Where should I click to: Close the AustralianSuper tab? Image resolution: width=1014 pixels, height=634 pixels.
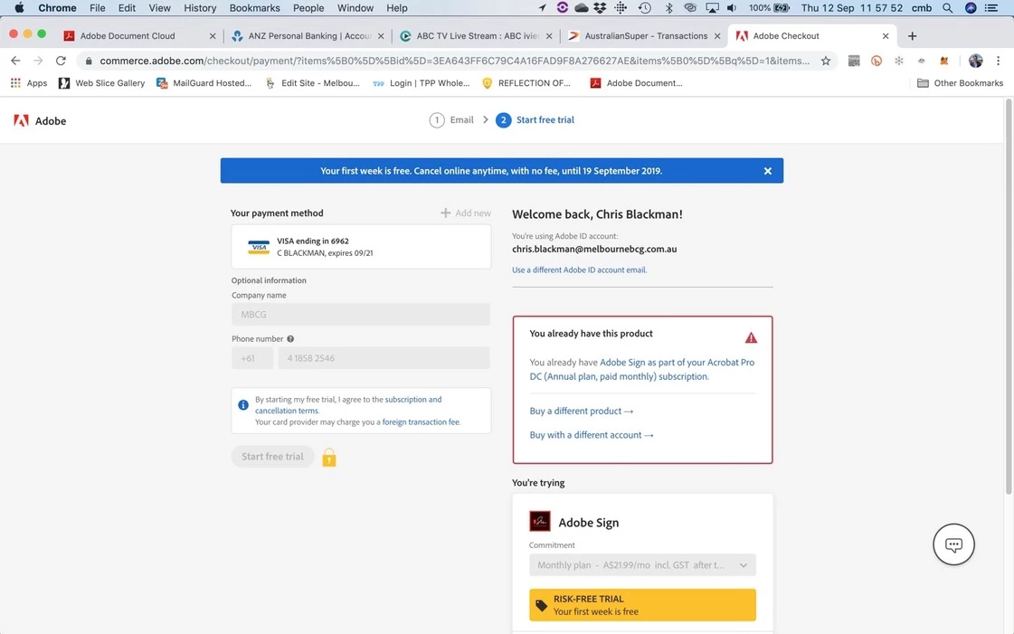[716, 36]
